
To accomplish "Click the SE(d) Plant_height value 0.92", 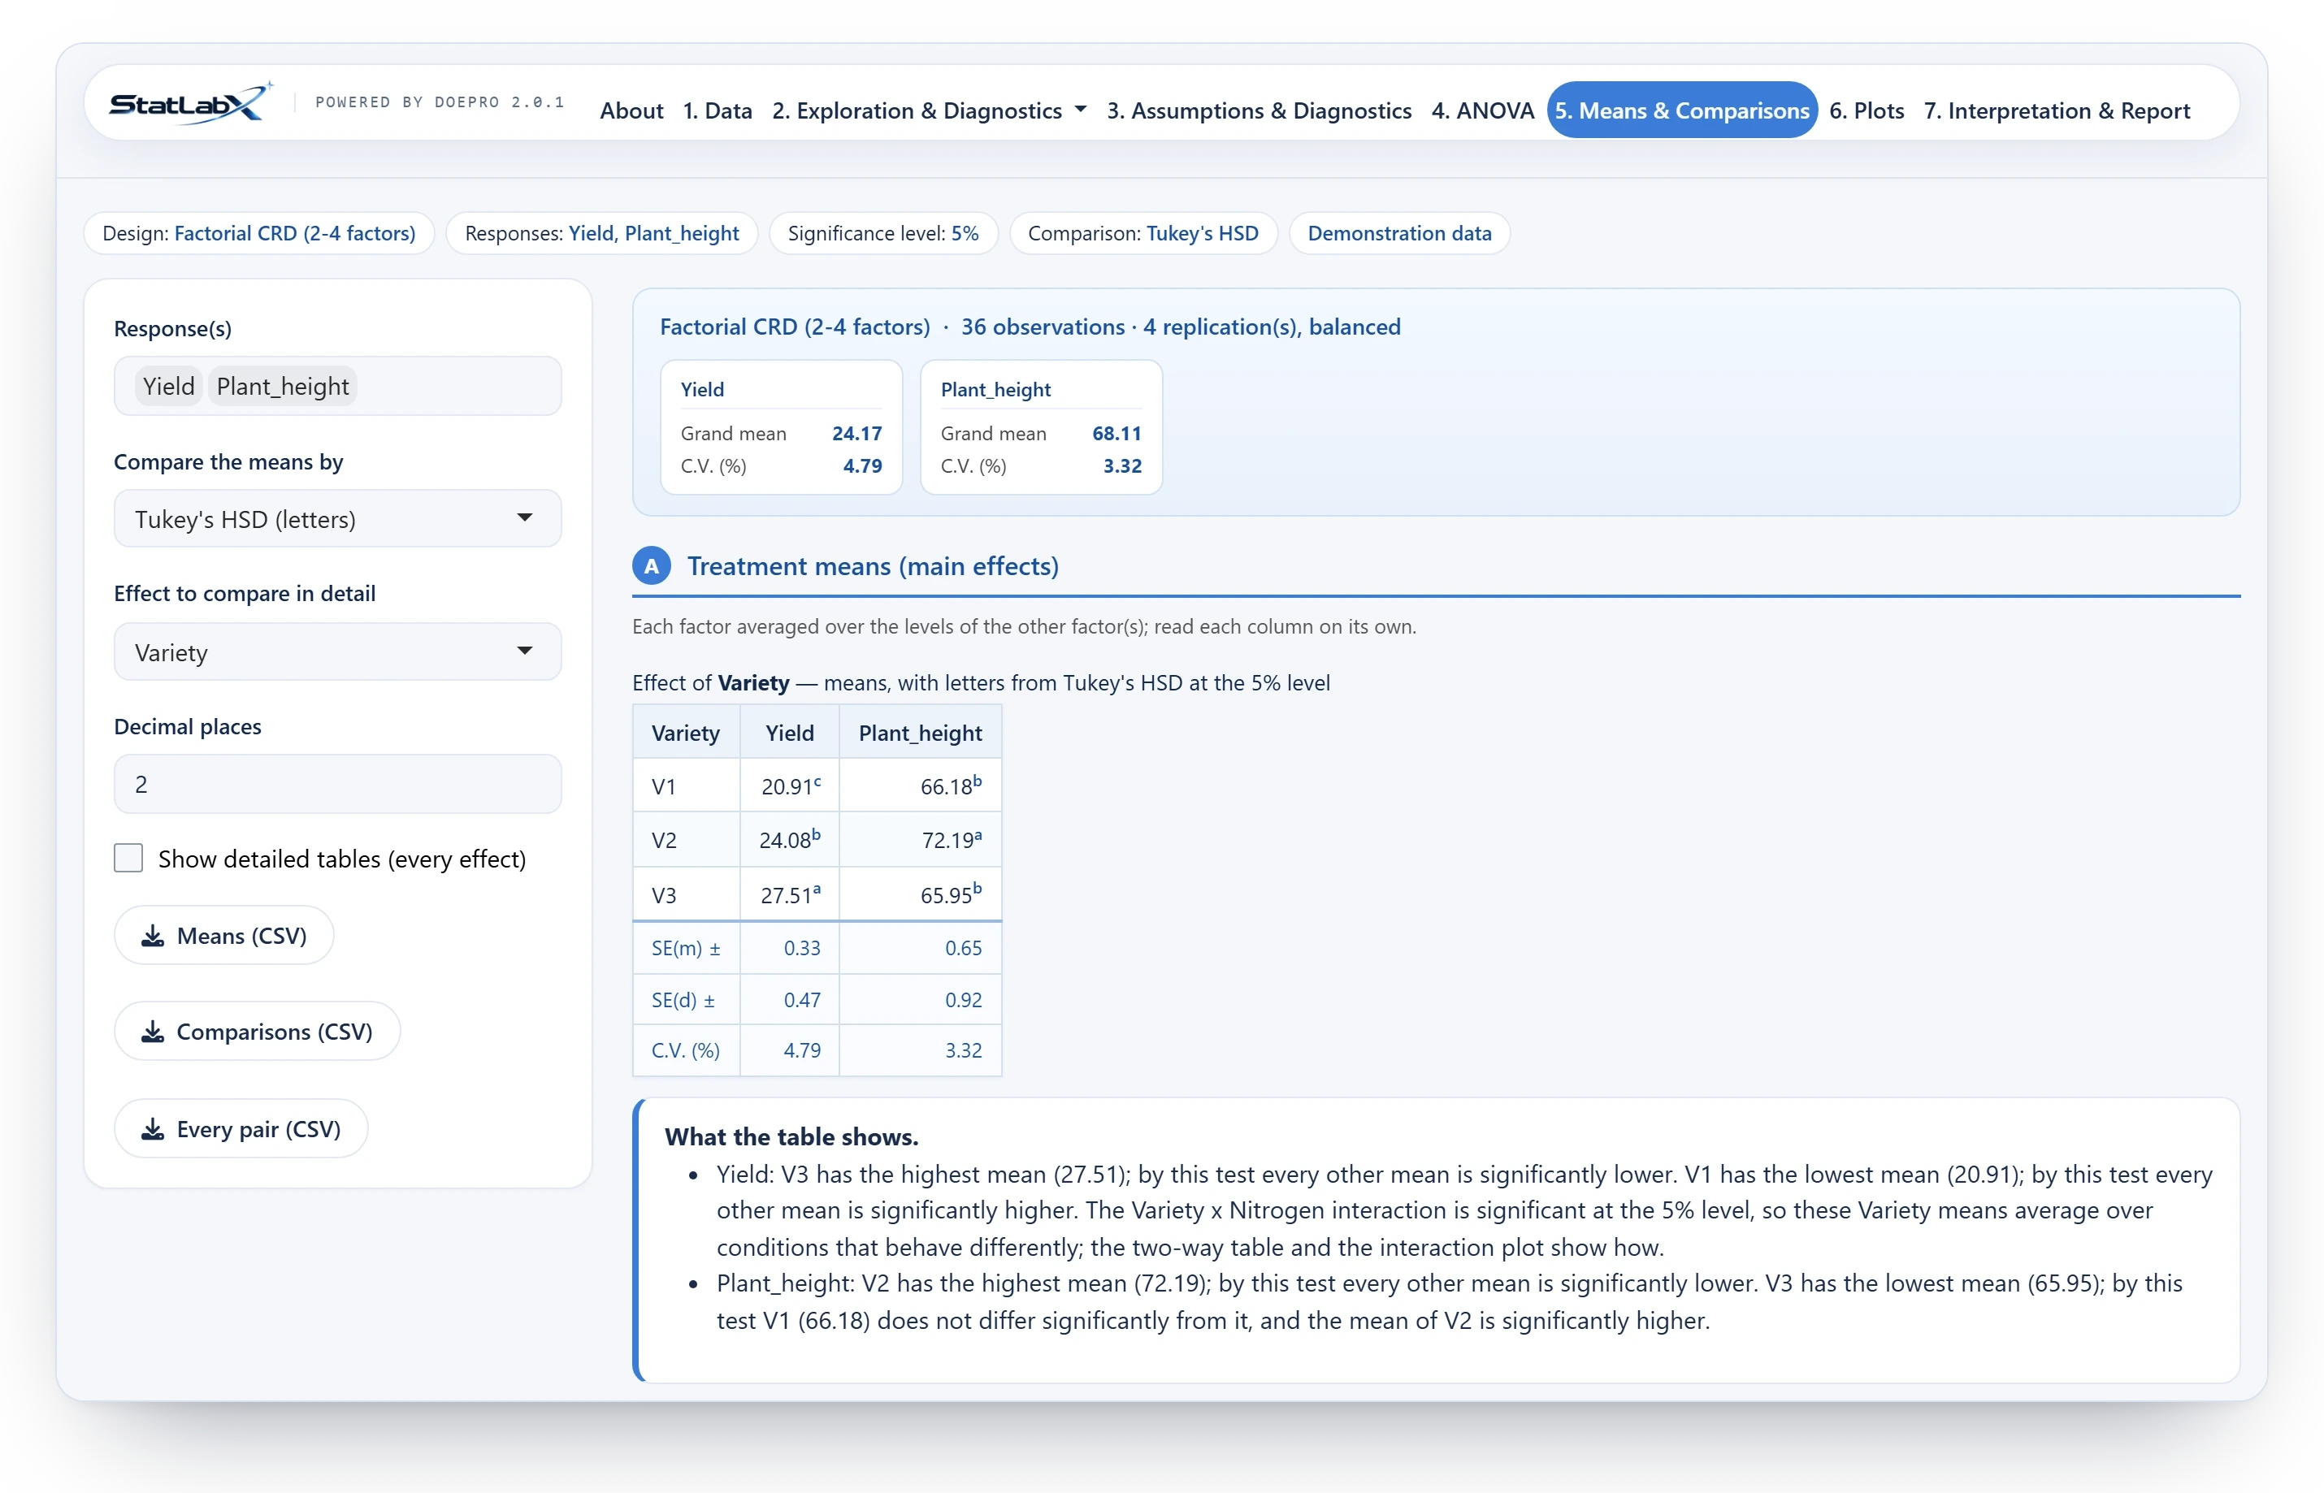I will click(x=963, y=1001).
